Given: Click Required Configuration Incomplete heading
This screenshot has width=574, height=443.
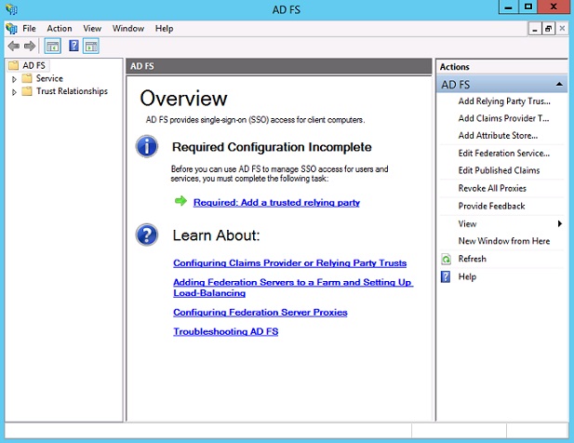Looking at the screenshot, I should click(x=272, y=147).
